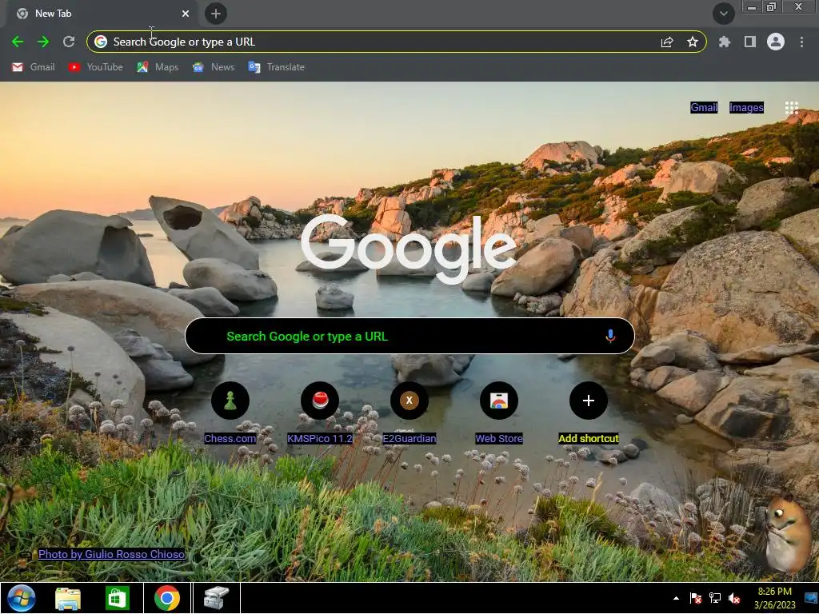Open the Extensions puzzle icon
Viewport: 819px width, 614px height.
pyautogui.click(x=724, y=42)
